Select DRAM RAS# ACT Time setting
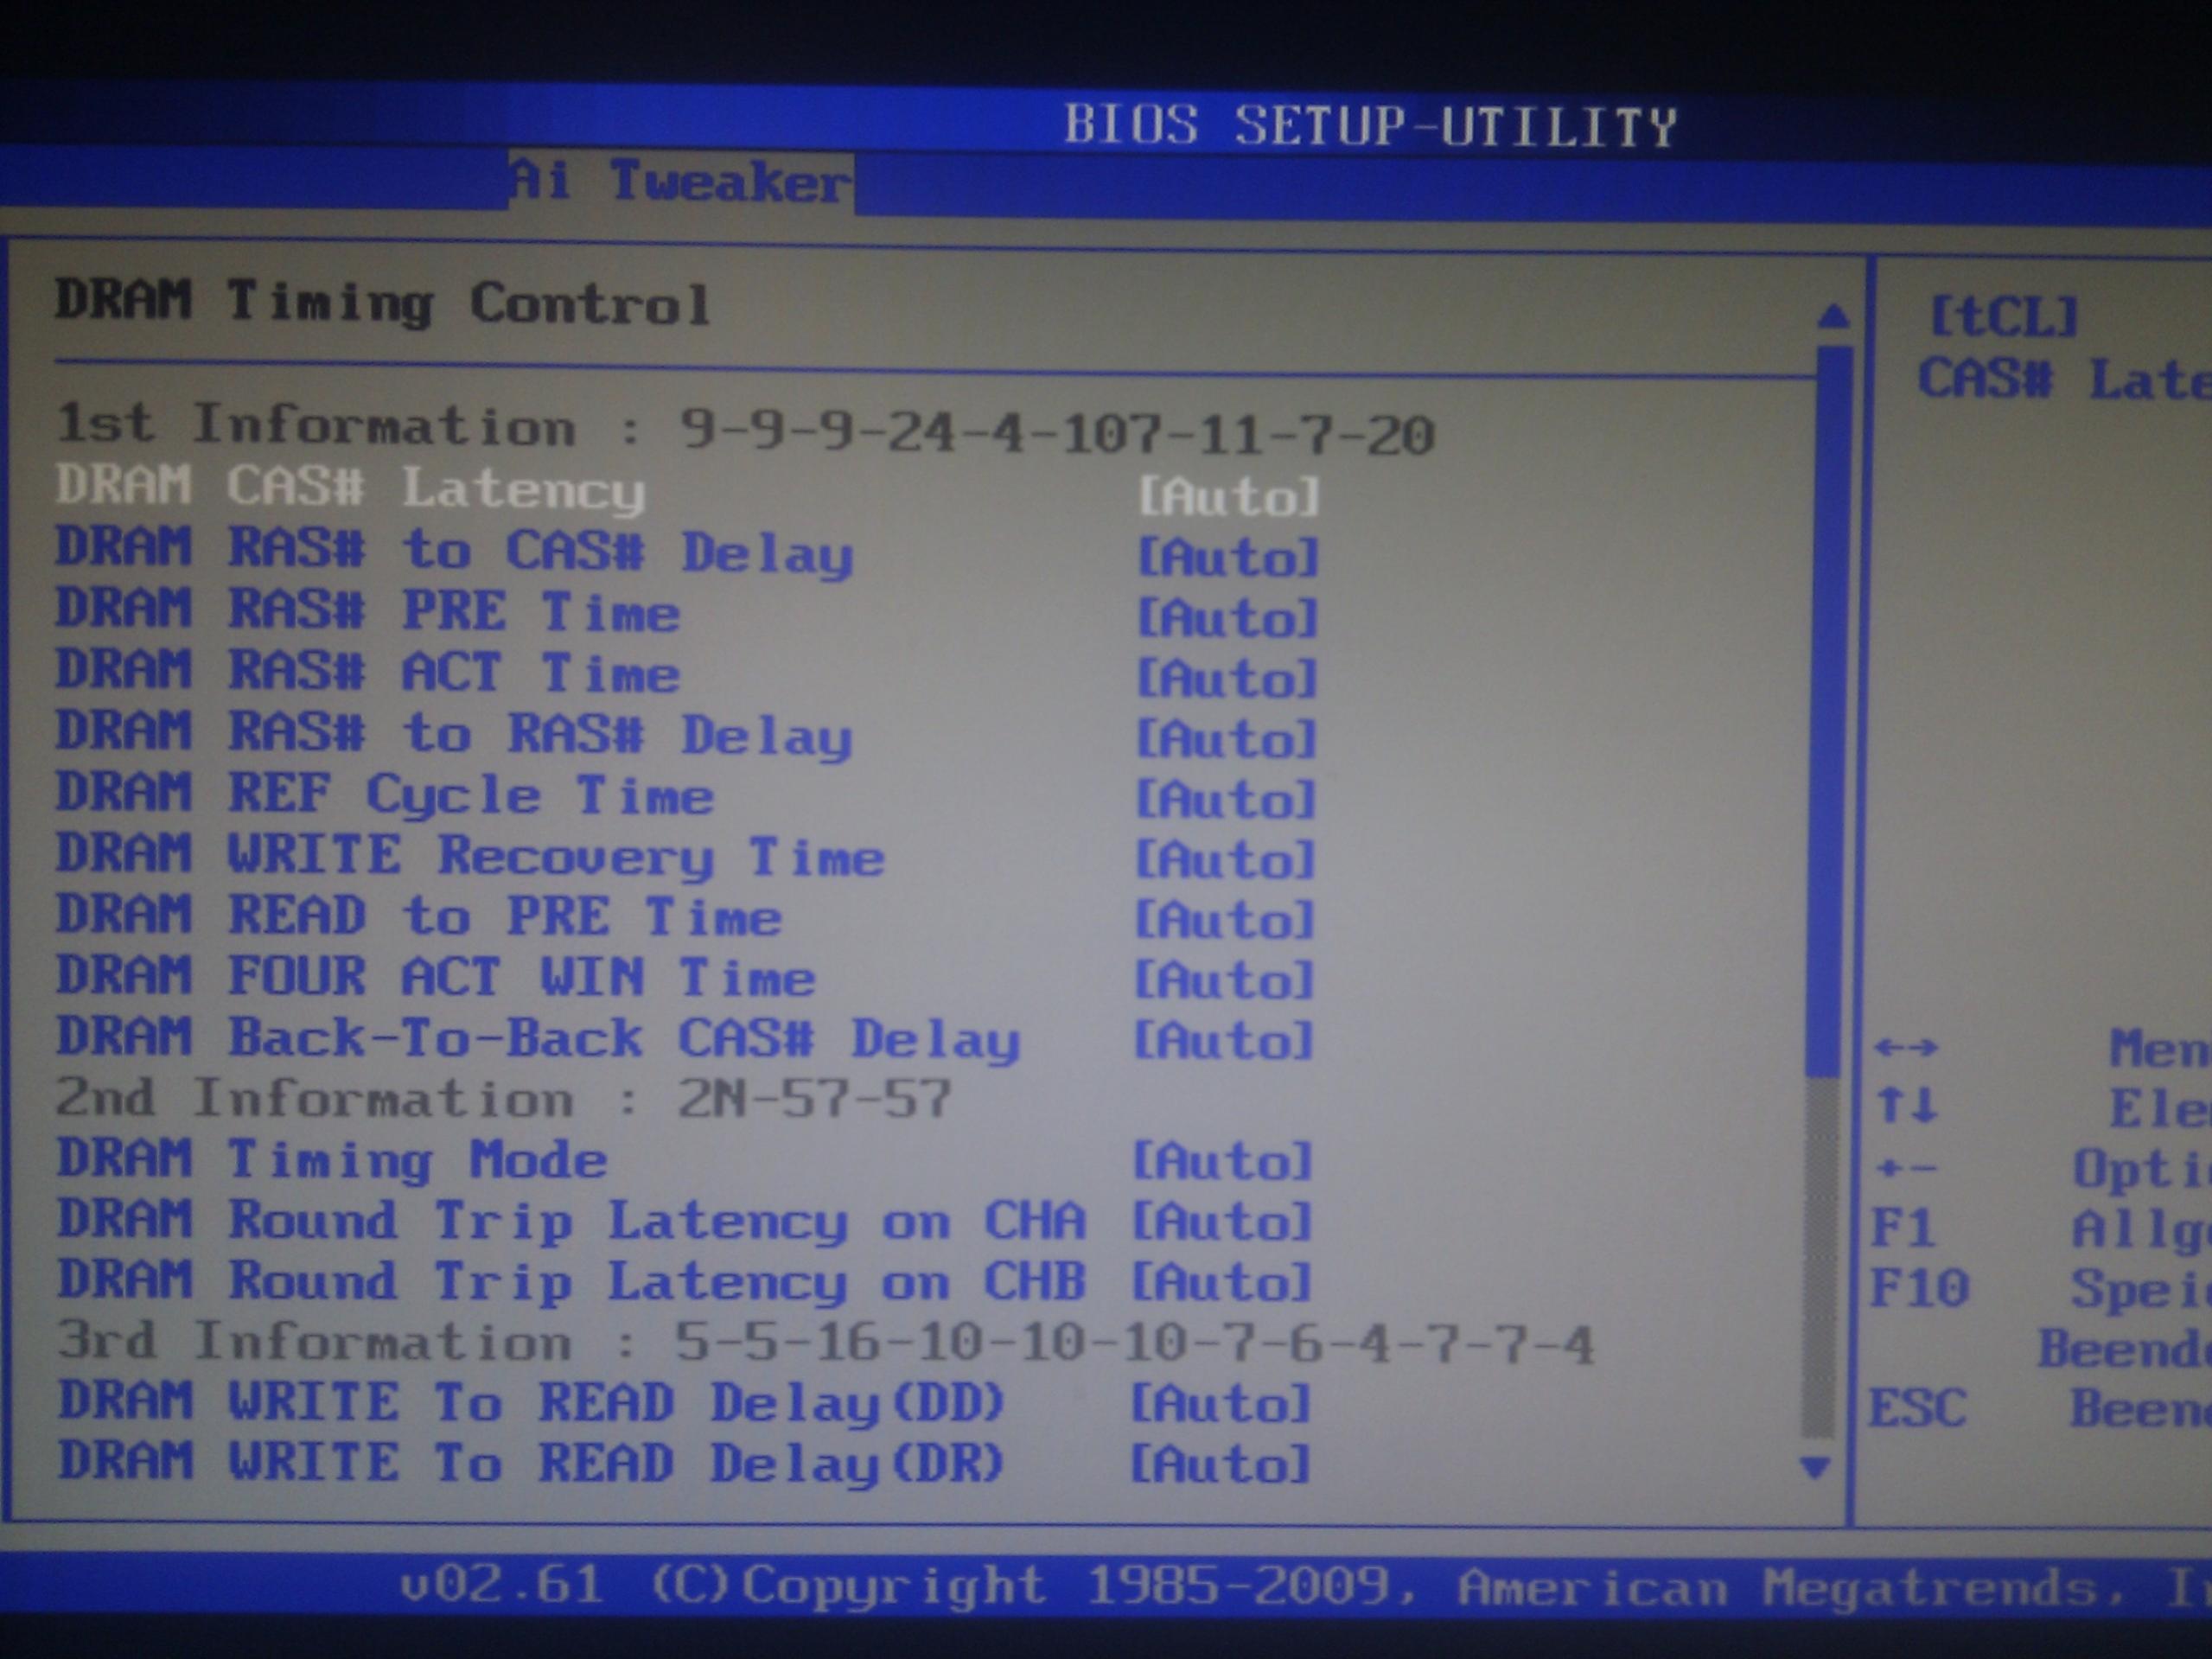 (x=368, y=671)
